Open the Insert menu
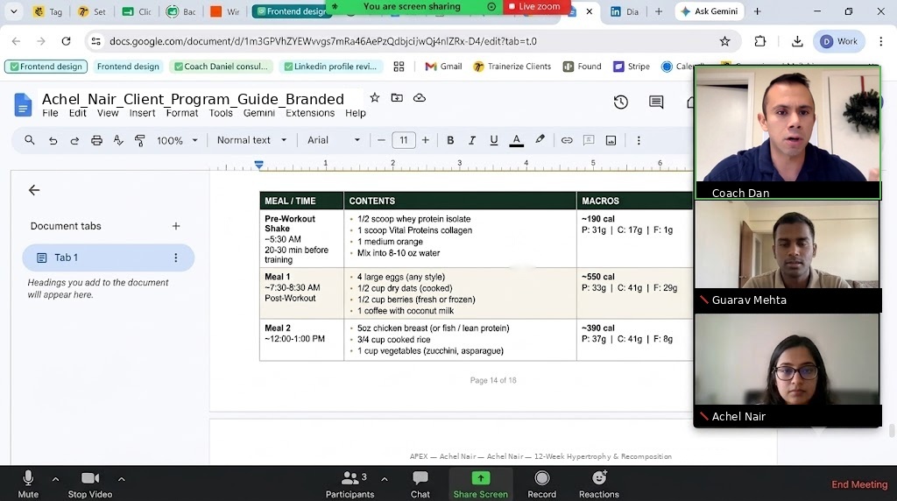This screenshot has height=501, width=897. click(142, 113)
